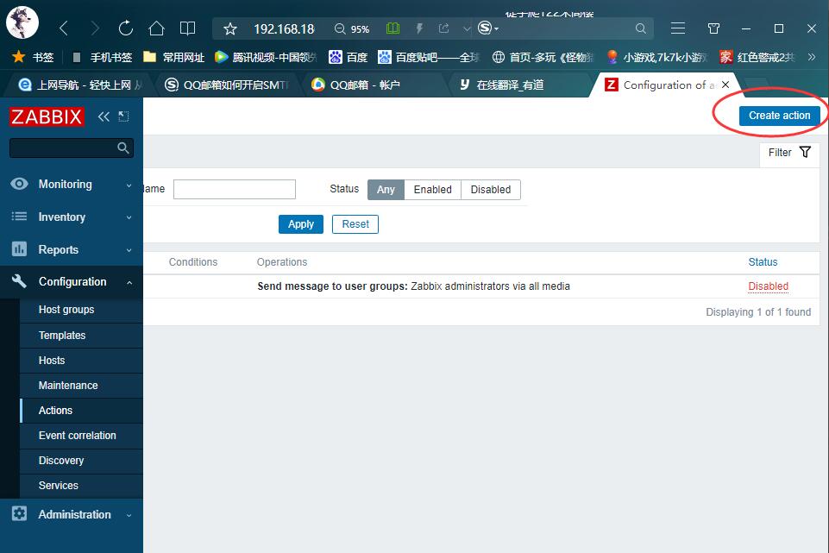Open the 小游戏,7k7k bookmark
Image resolution: width=829 pixels, height=553 pixels.
(x=657, y=57)
